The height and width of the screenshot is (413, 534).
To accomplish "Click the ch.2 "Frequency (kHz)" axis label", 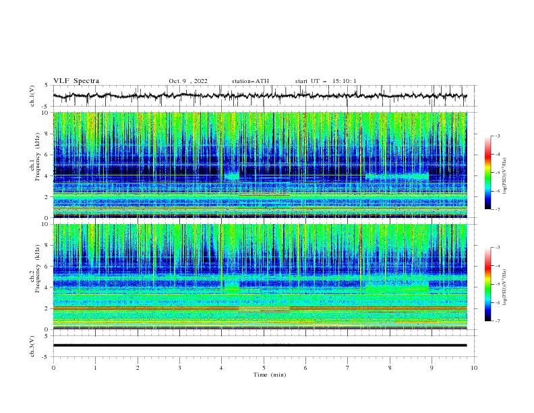I will [38, 269].
